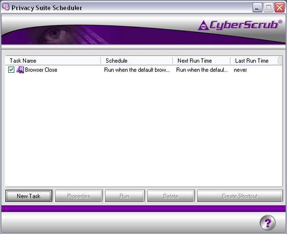This screenshot has width=287, height=234.
Task: Select the Browser Close task row name
Action: [41, 70]
